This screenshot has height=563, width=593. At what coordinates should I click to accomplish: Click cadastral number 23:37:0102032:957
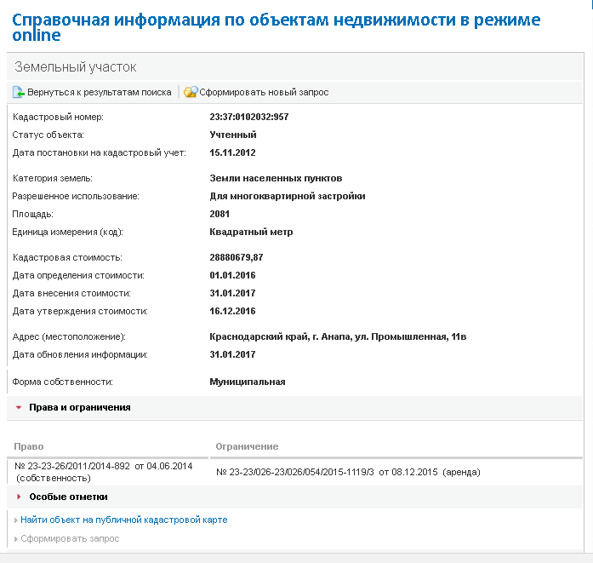[249, 117]
